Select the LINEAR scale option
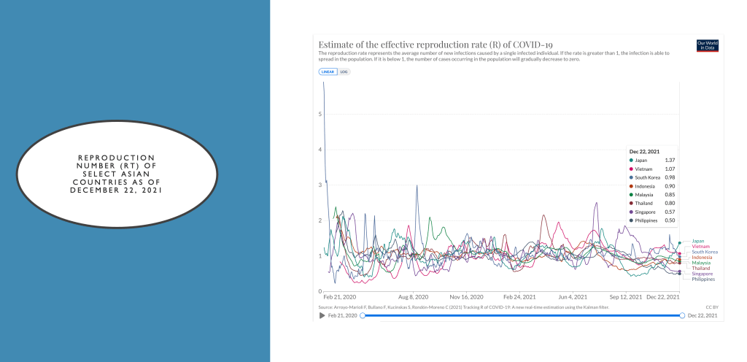 (x=328, y=72)
